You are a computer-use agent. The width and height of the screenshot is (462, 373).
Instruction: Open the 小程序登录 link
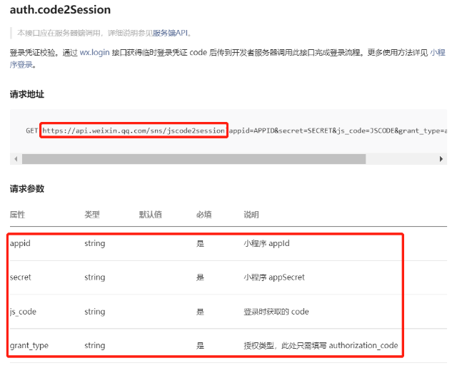pyautogui.click(x=437, y=52)
